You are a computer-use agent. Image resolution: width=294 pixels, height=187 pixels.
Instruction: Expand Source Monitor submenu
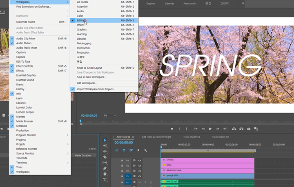pos(40,153)
